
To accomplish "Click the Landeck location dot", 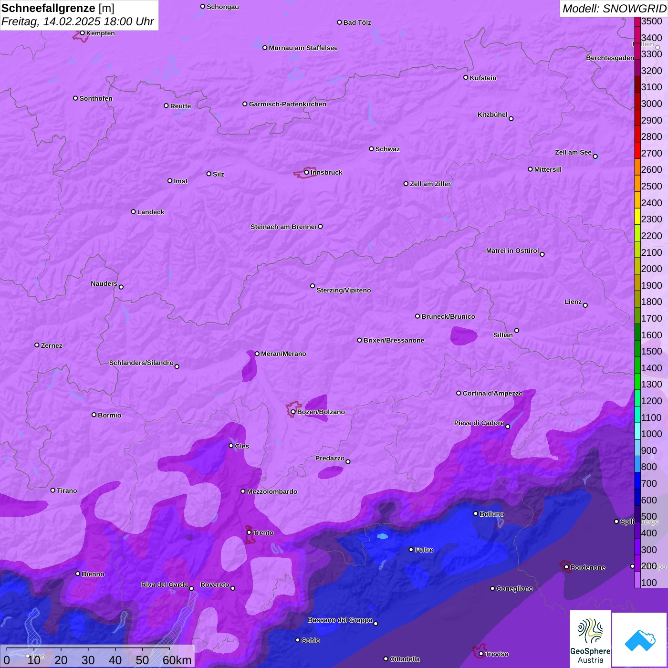I will click(x=133, y=211).
